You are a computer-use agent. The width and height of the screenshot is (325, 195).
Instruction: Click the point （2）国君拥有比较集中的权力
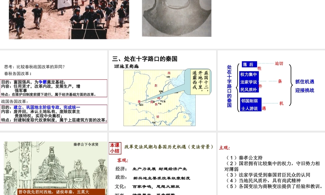click(x=272, y=166)
